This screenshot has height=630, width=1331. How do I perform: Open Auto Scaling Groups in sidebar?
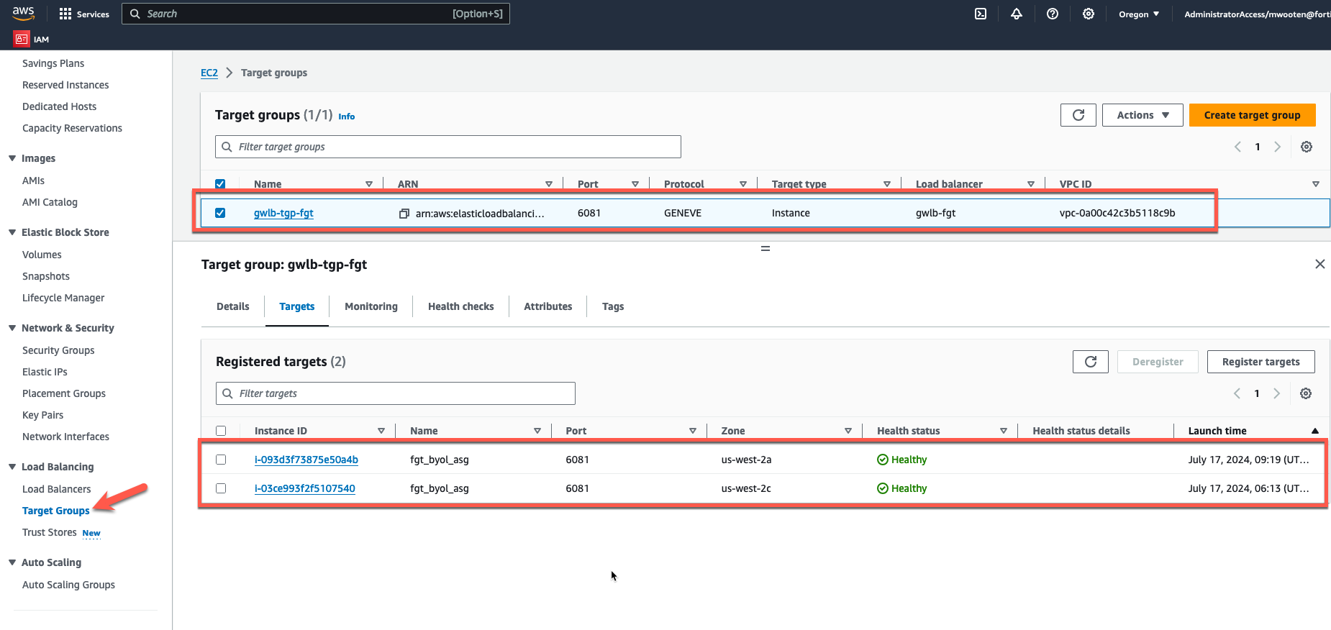(x=68, y=585)
